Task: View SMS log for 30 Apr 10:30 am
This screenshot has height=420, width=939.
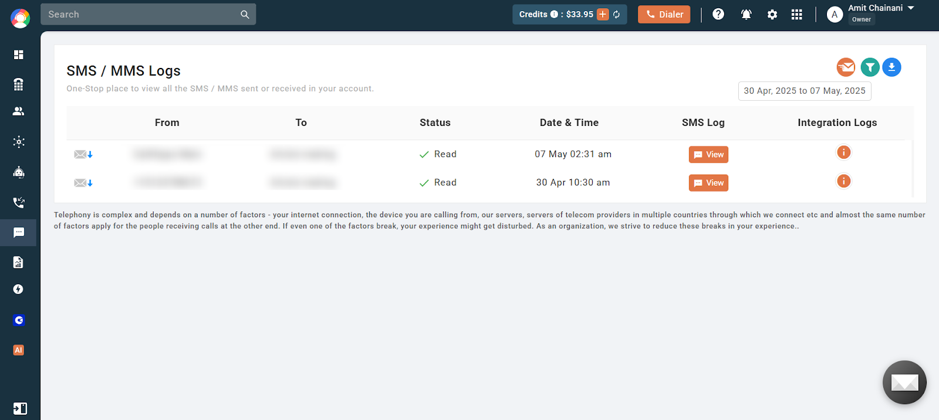Action: coord(708,183)
